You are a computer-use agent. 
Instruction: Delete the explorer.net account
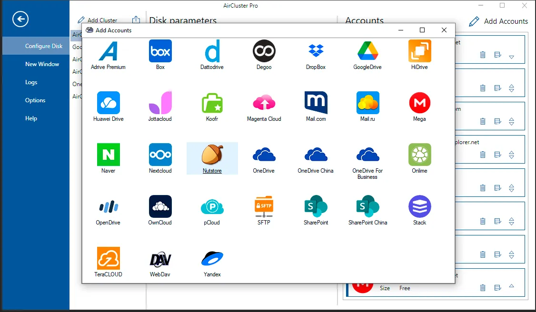pos(483,155)
